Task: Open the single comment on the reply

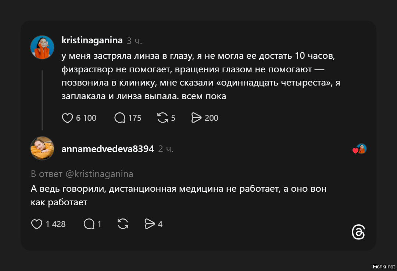Action: (88, 224)
